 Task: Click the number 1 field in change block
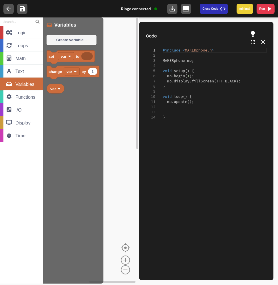click(93, 72)
